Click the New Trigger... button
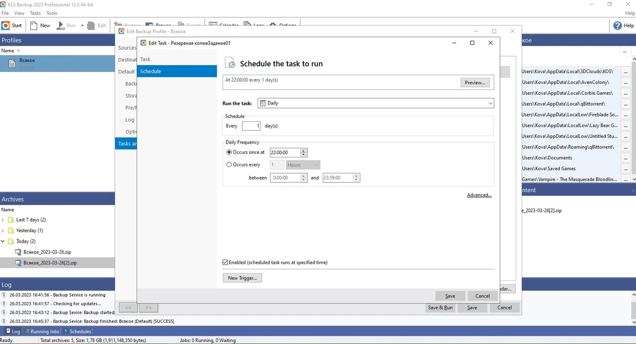 [242, 278]
